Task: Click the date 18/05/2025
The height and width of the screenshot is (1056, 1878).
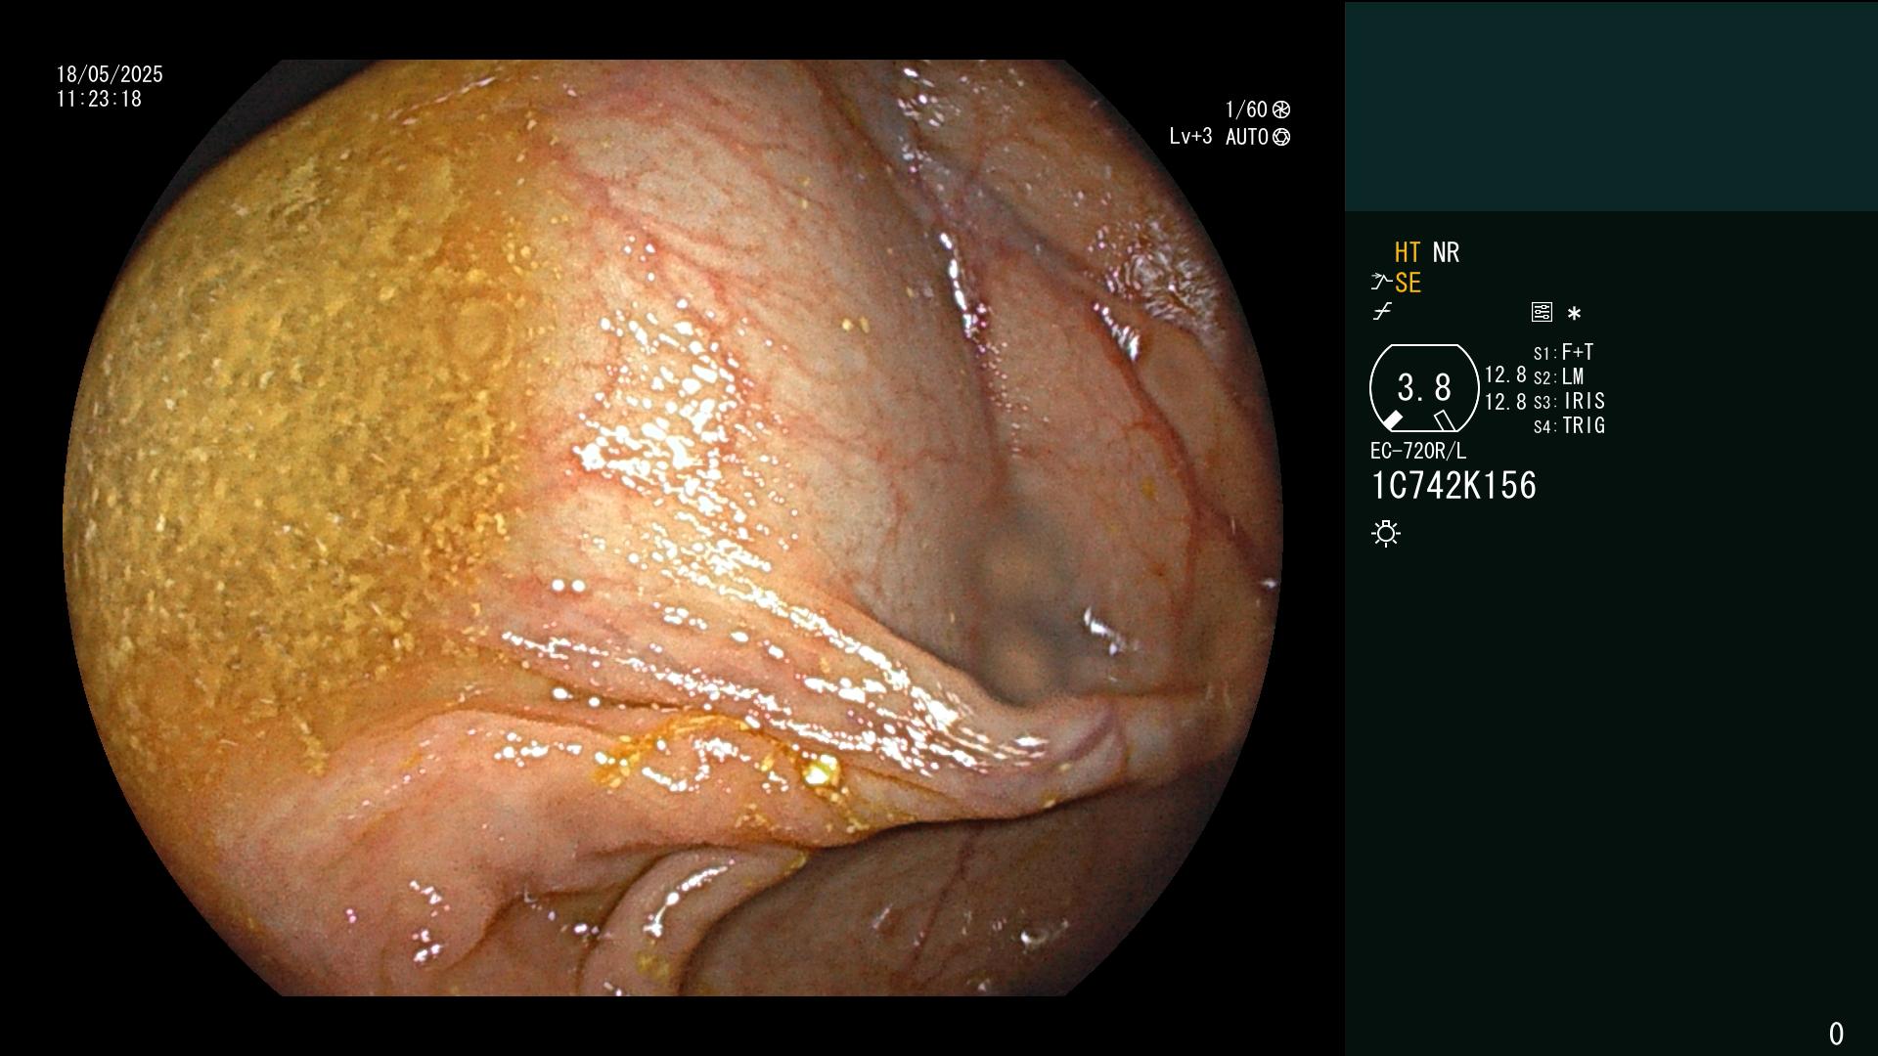Action: 110,74
